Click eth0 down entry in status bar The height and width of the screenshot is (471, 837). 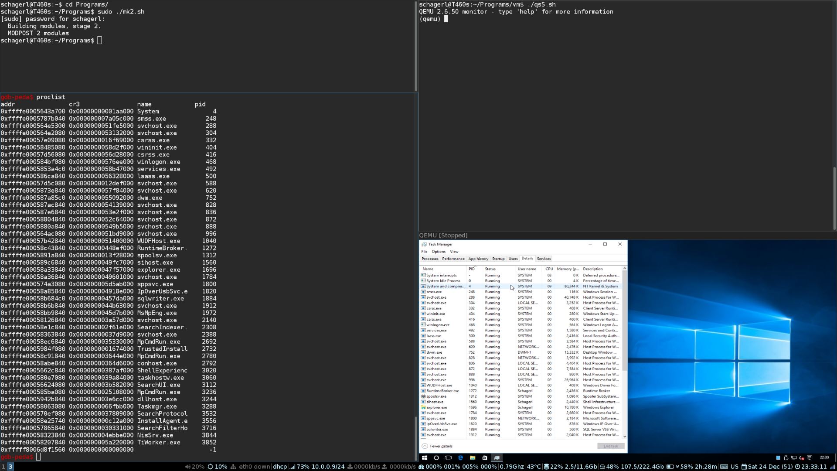pyautogui.click(x=251, y=467)
